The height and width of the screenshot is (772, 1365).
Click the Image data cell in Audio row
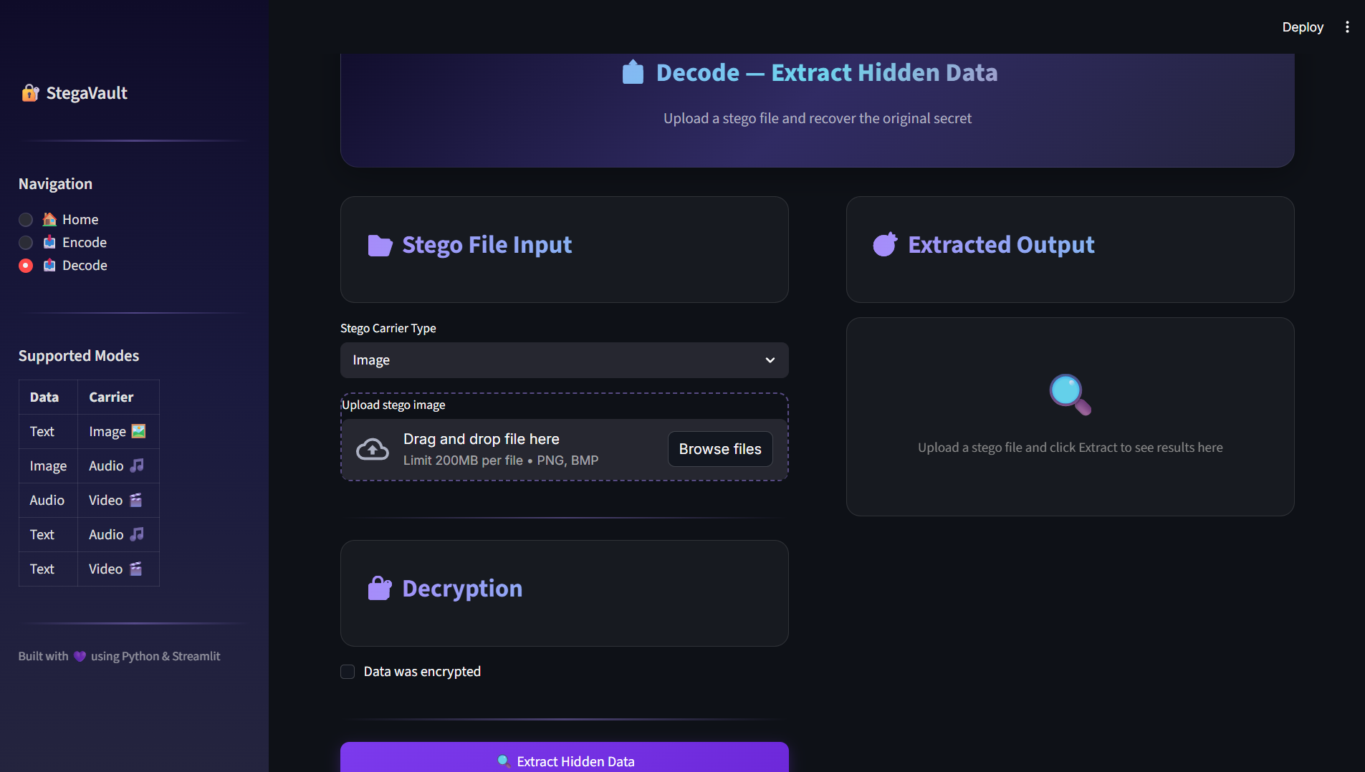coord(48,465)
